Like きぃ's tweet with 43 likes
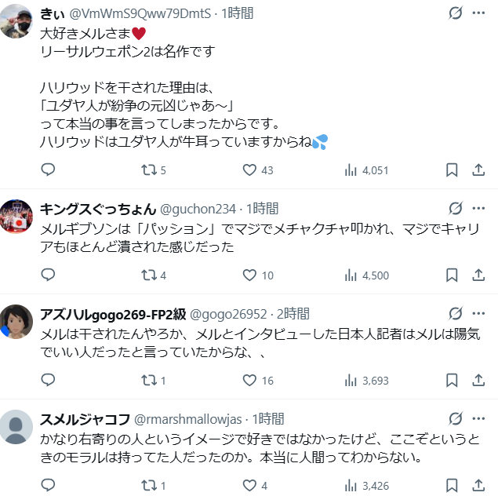The image size is (498, 496). click(250, 170)
